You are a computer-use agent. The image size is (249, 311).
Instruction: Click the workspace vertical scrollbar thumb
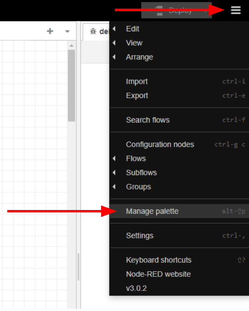coord(71,86)
